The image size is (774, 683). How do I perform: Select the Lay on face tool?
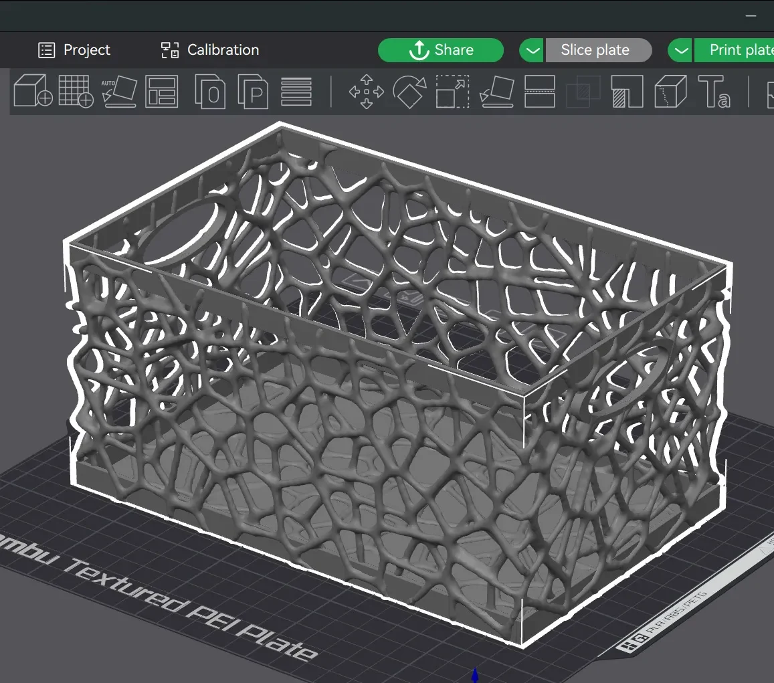click(496, 91)
